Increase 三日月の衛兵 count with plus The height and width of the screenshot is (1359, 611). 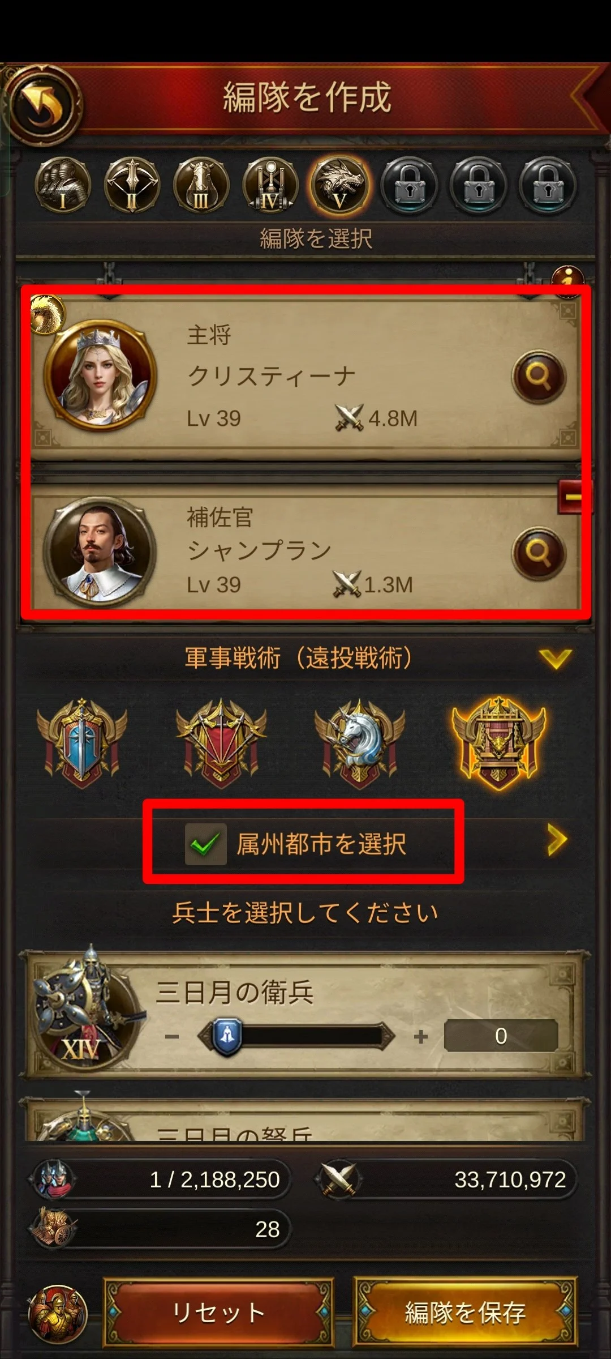pyautogui.click(x=420, y=1036)
